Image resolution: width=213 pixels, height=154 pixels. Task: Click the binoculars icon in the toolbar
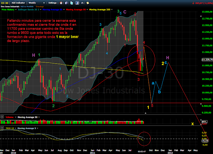coord(82,3)
